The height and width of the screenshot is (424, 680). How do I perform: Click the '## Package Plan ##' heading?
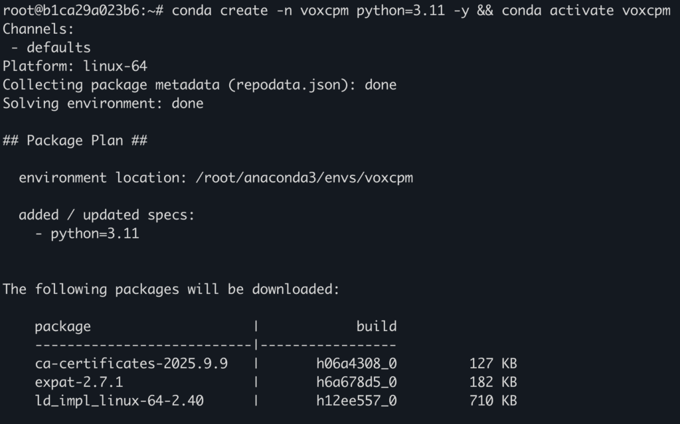coord(75,141)
